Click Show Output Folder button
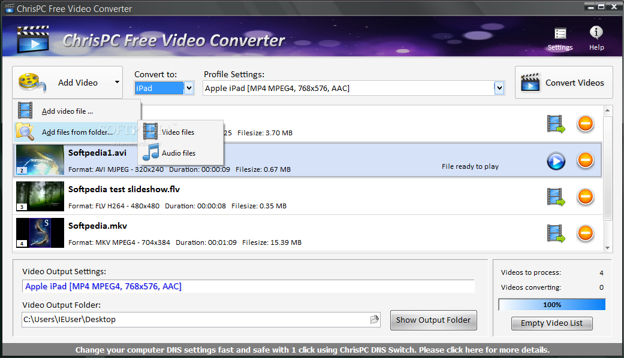Screen dimensions: 624x358 433,320
